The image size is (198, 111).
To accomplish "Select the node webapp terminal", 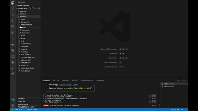I will coord(174,84).
